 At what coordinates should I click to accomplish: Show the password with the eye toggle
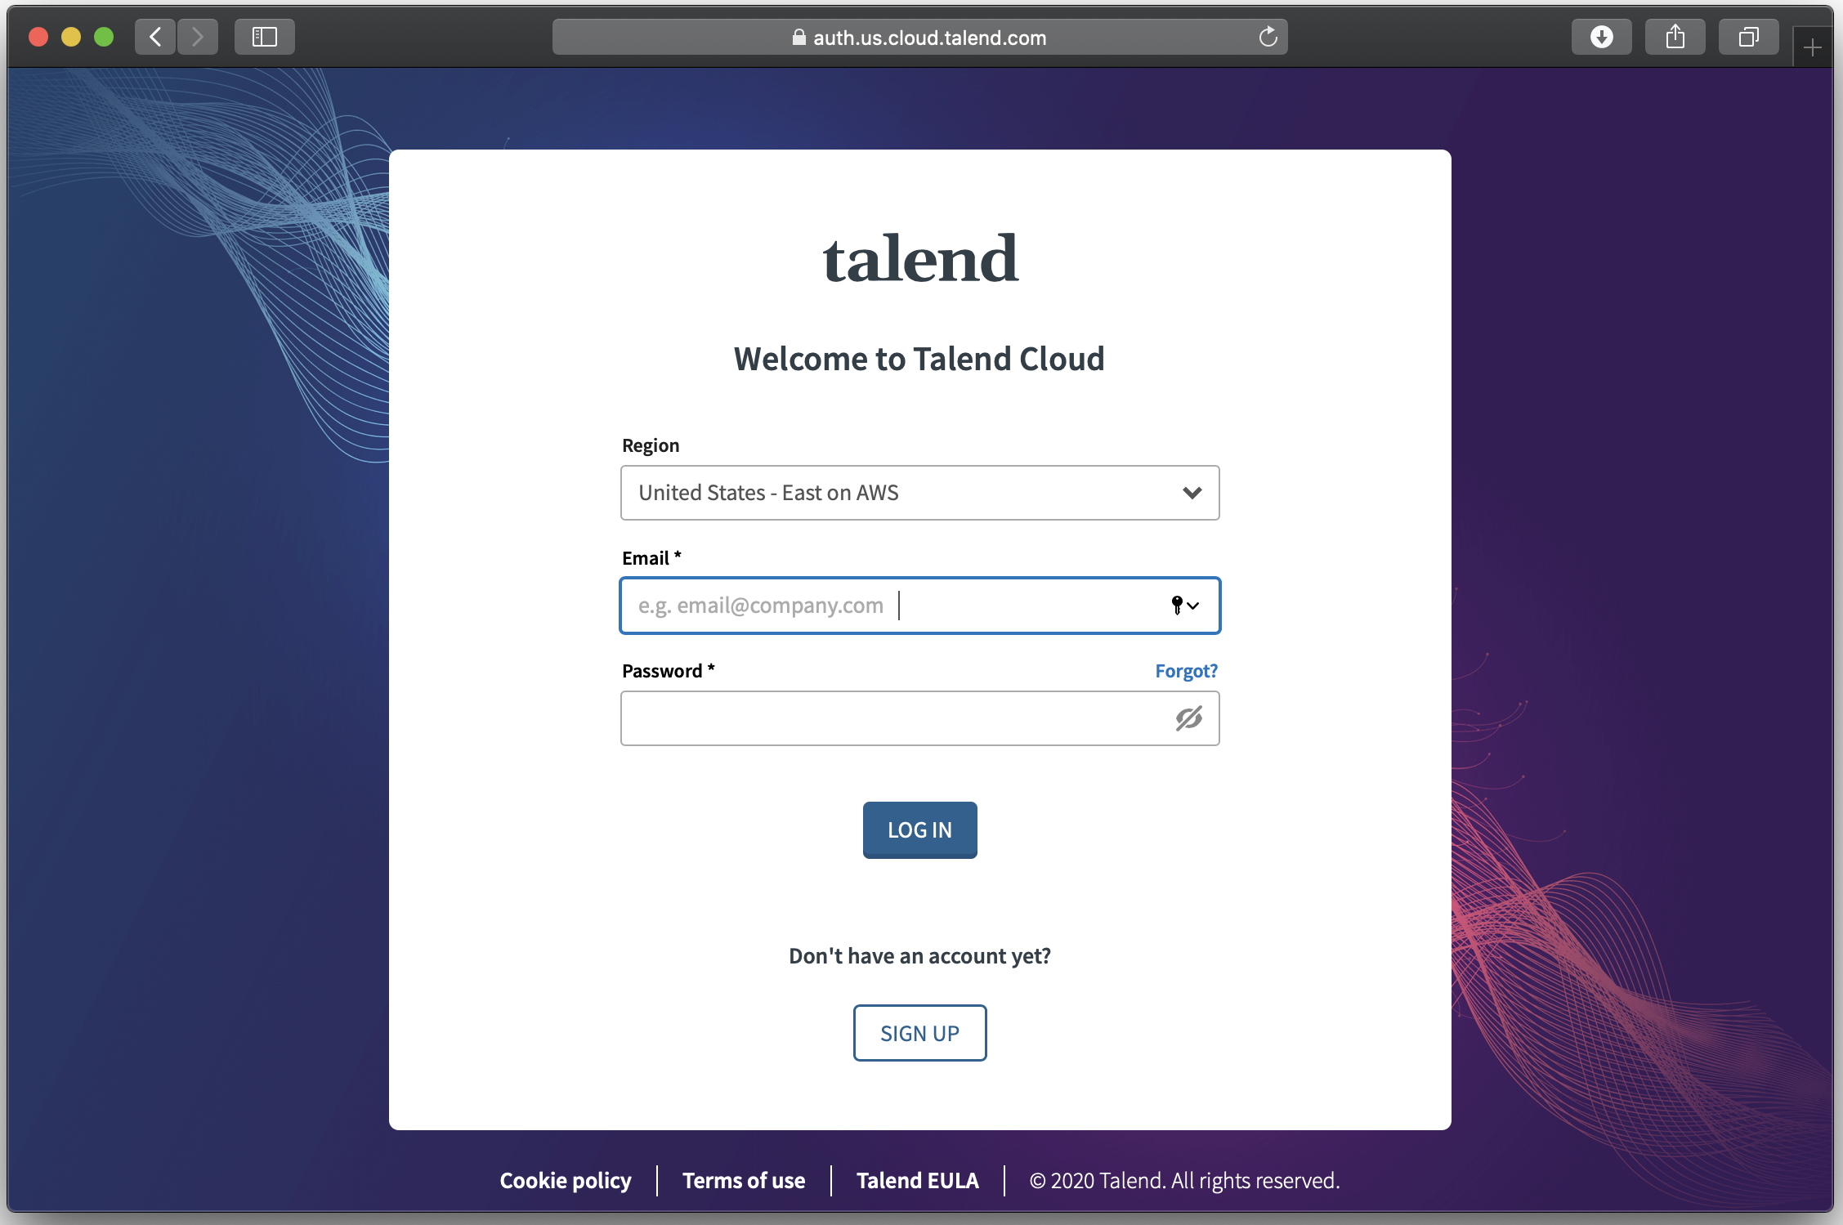1188,718
